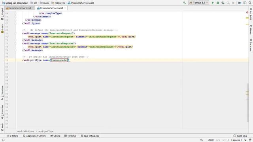Image resolution: width=253 pixels, height=142 pixels.
Task: Click the inspector icon at status bar end
Action: tap(250, 140)
